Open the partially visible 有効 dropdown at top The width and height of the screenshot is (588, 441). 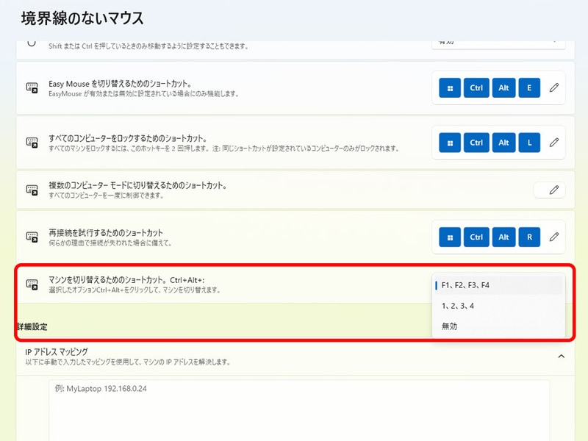click(x=498, y=44)
